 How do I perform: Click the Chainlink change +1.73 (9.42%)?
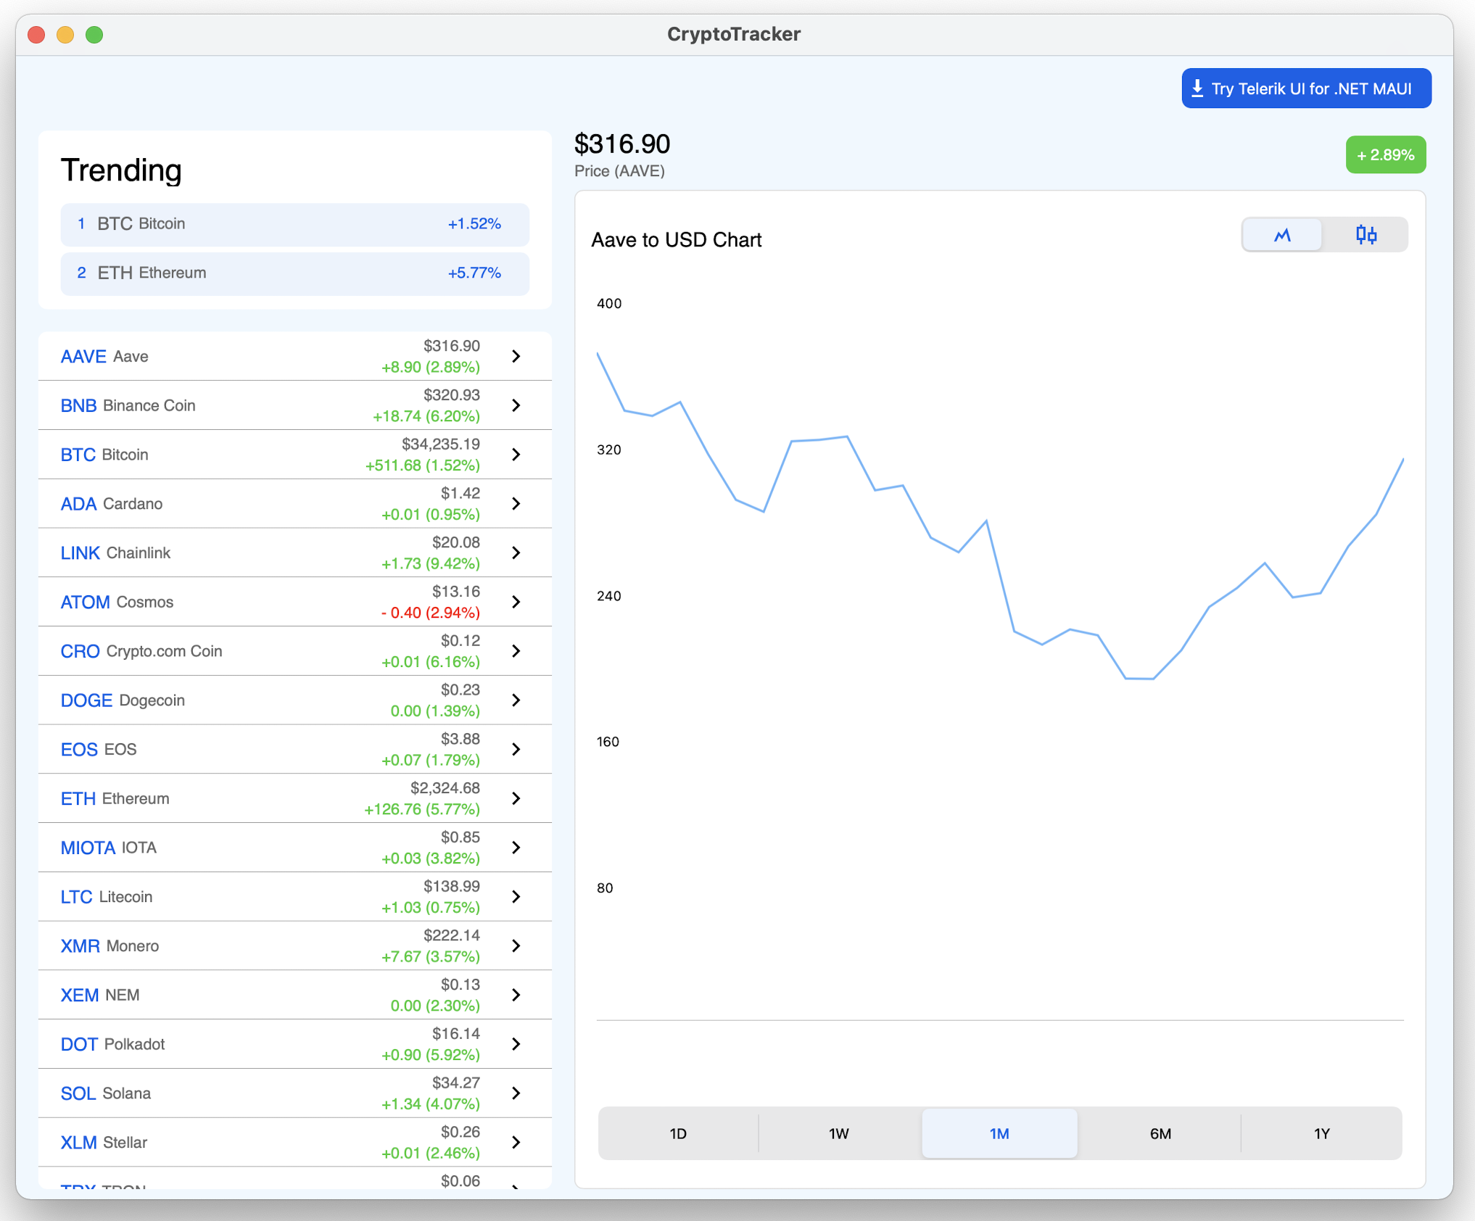[x=431, y=563]
